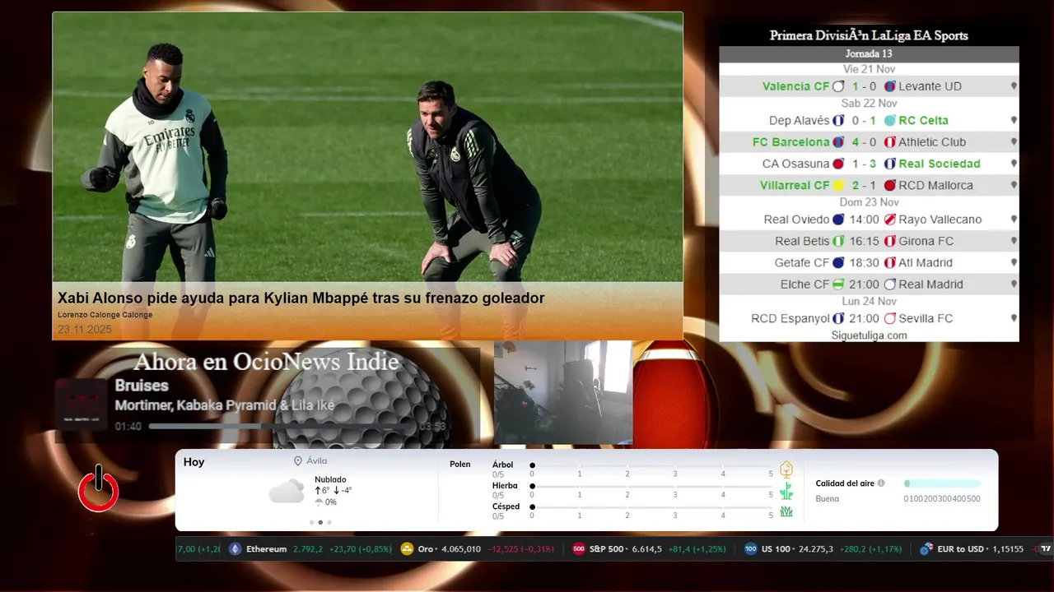1054x592 pixels.
Task: Click the Árbol pollen level slider
Action: pos(651,465)
